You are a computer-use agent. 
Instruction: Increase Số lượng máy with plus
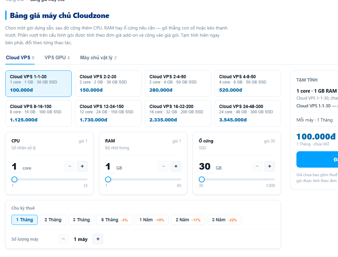(x=98, y=239)
